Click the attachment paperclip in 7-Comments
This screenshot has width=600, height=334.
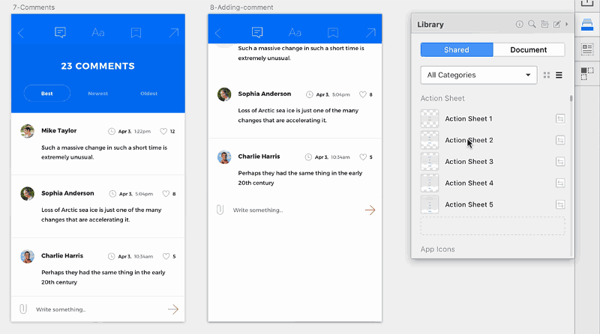tap(23, 309)
